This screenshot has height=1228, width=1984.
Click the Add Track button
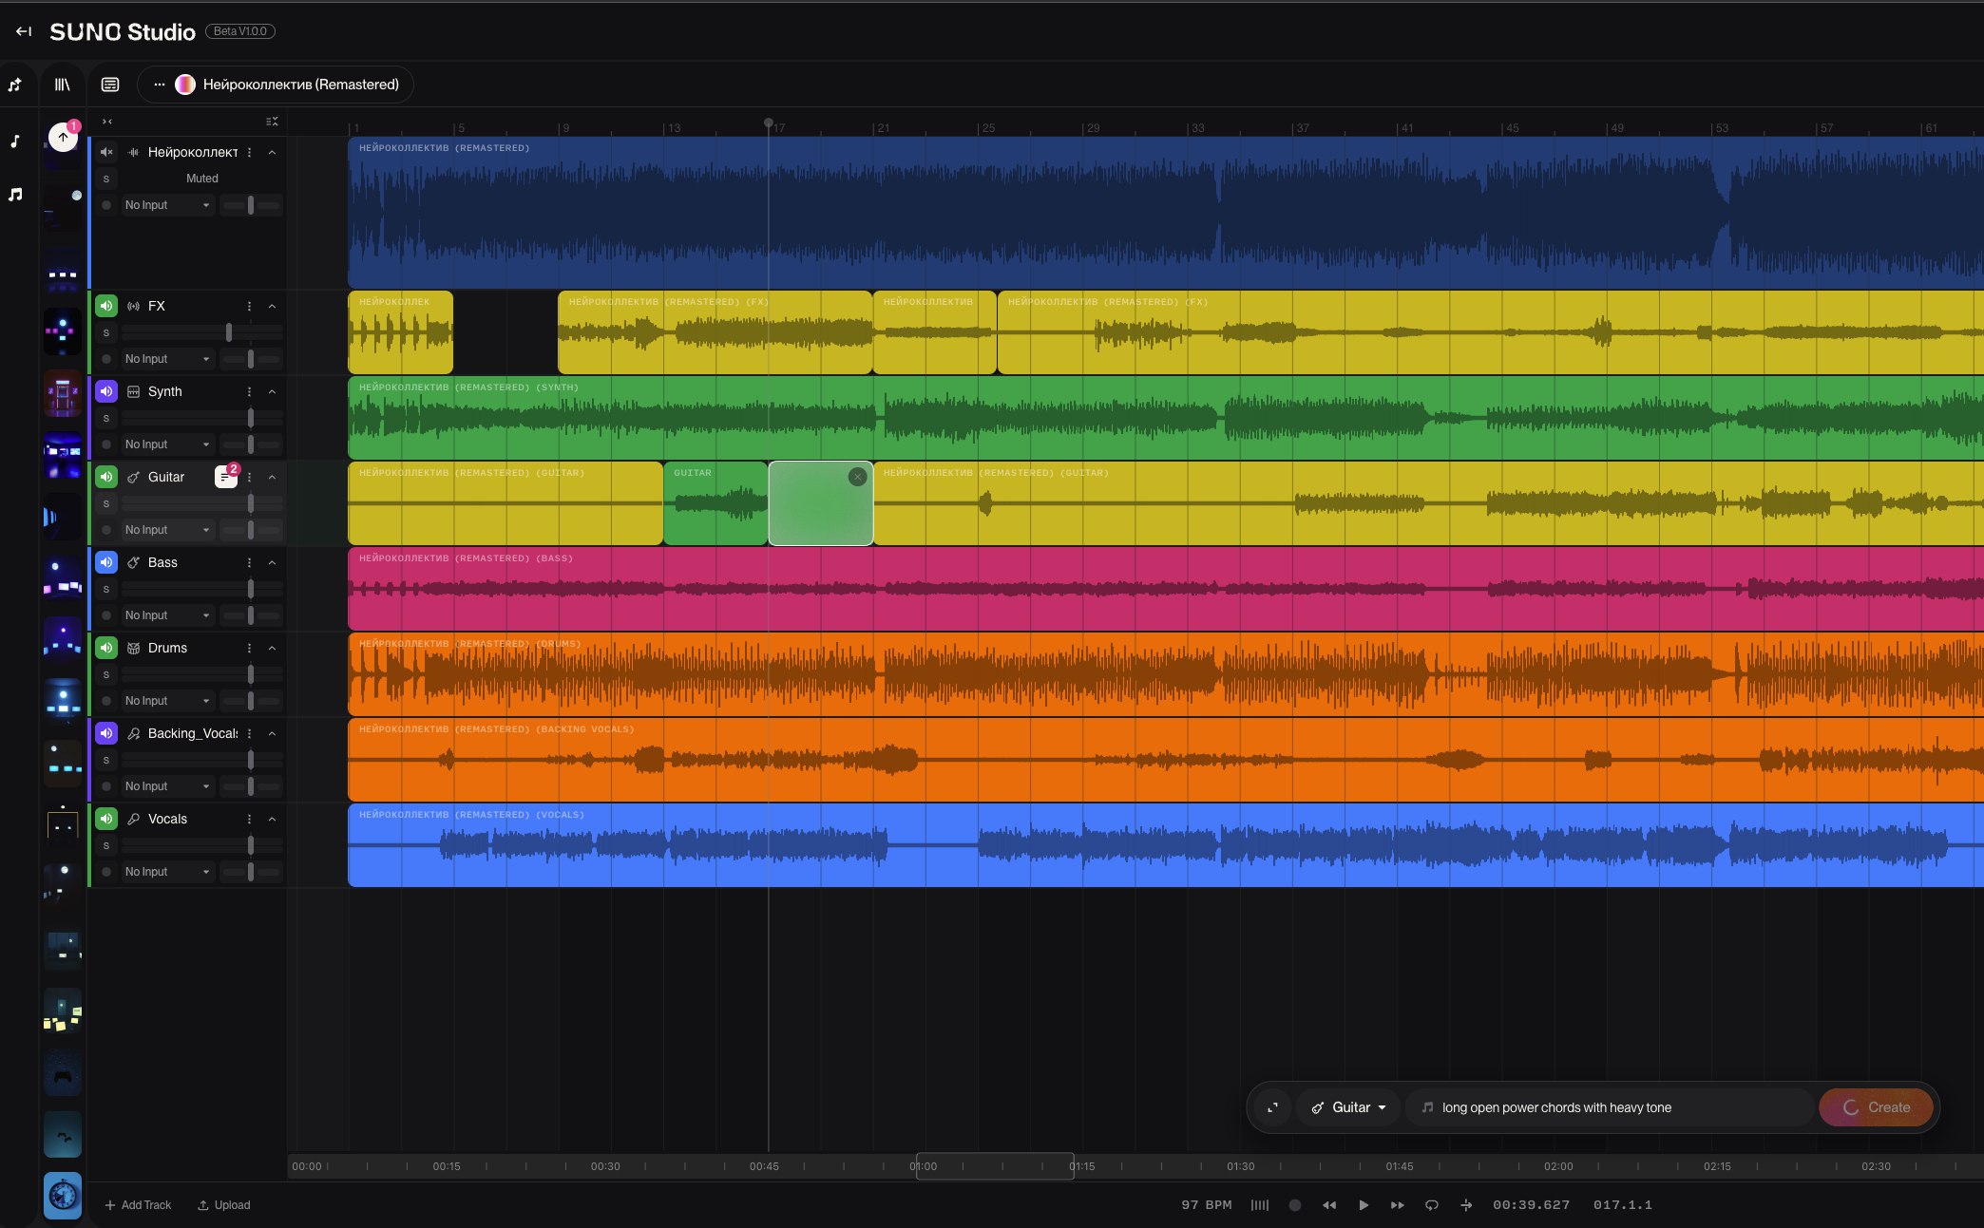click(139, 1205)
